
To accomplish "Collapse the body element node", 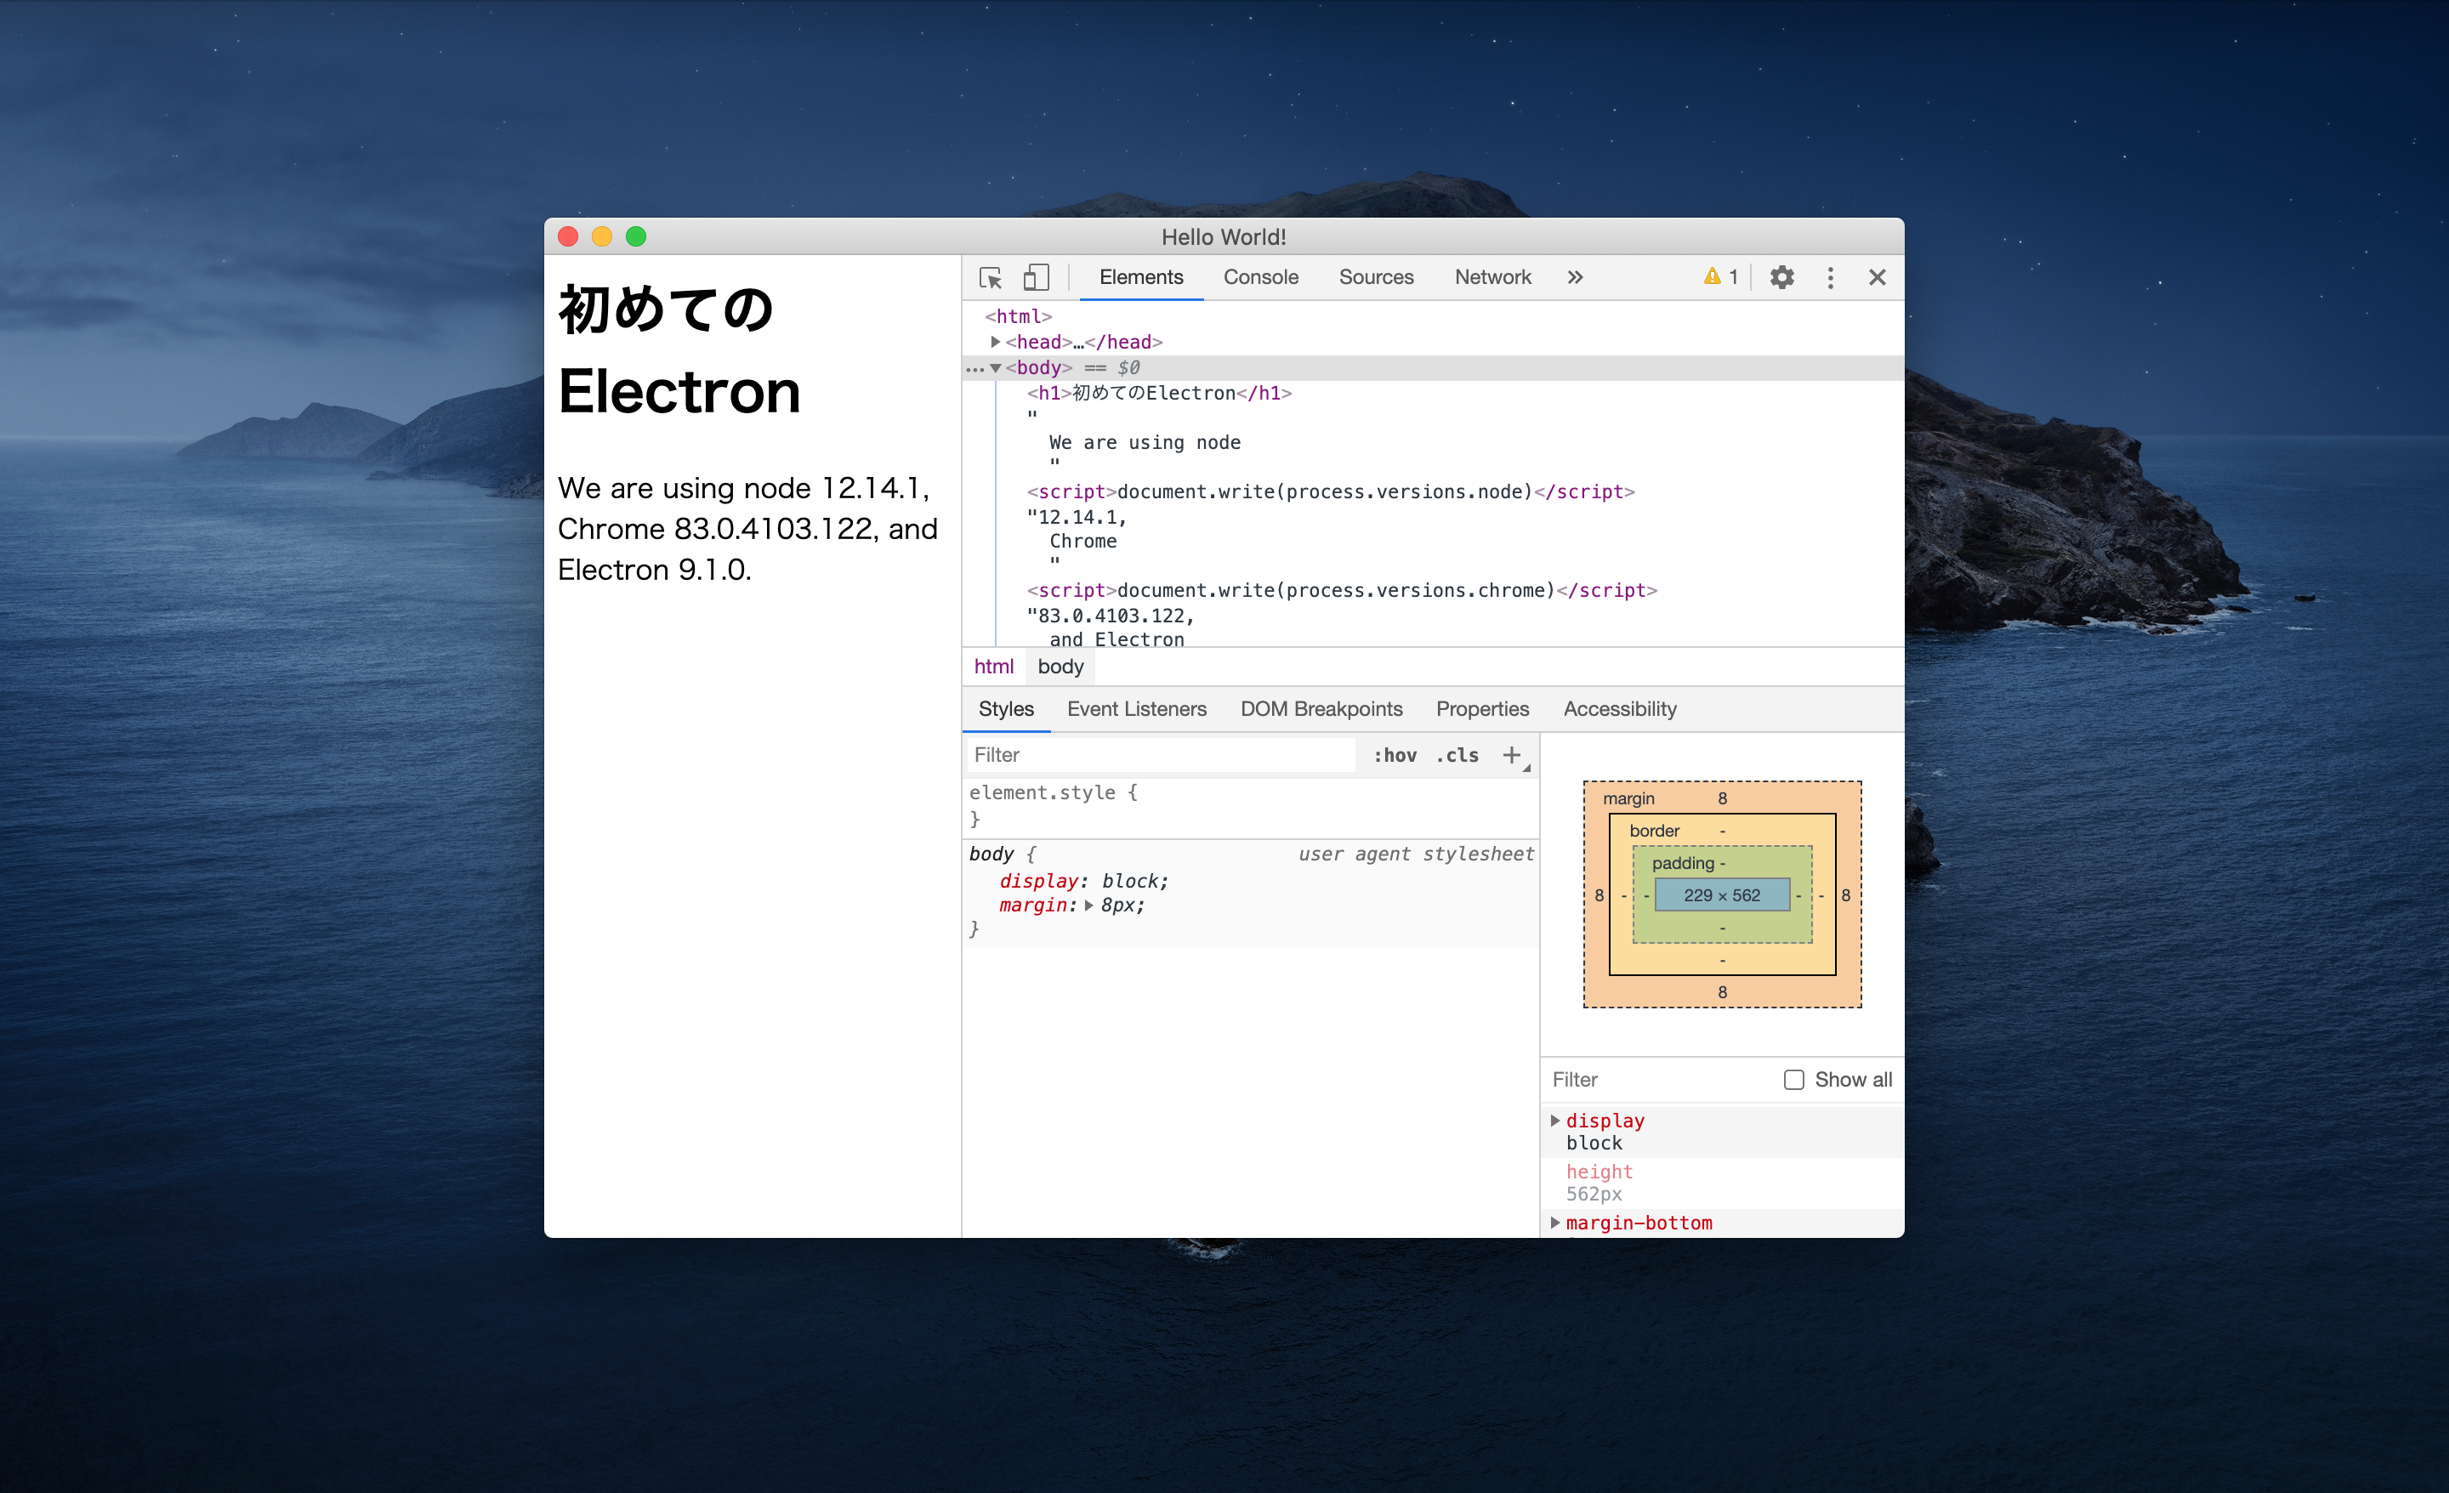I will pos(995,368).
